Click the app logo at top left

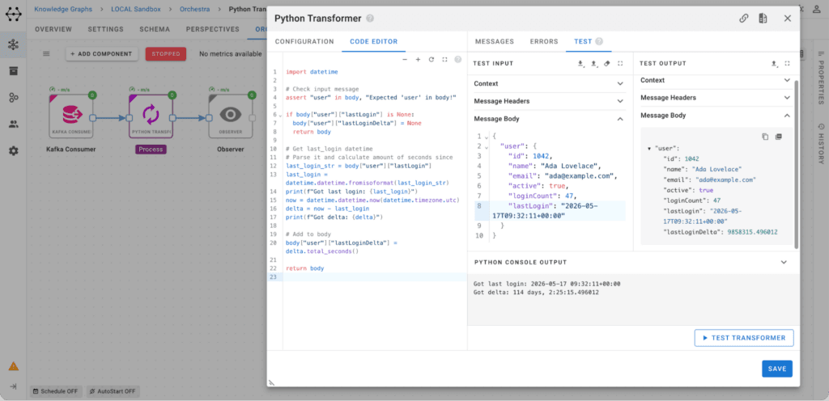[13, 15]
